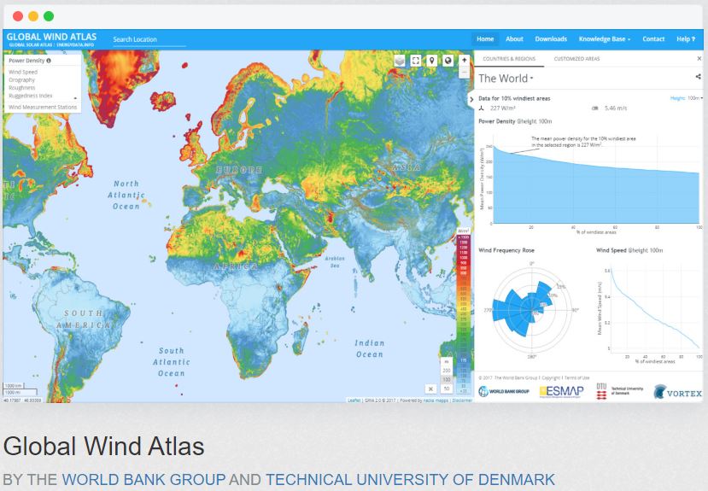
Task: Open the Global Solar Atlas link
Action: click(x=30, y=45)
